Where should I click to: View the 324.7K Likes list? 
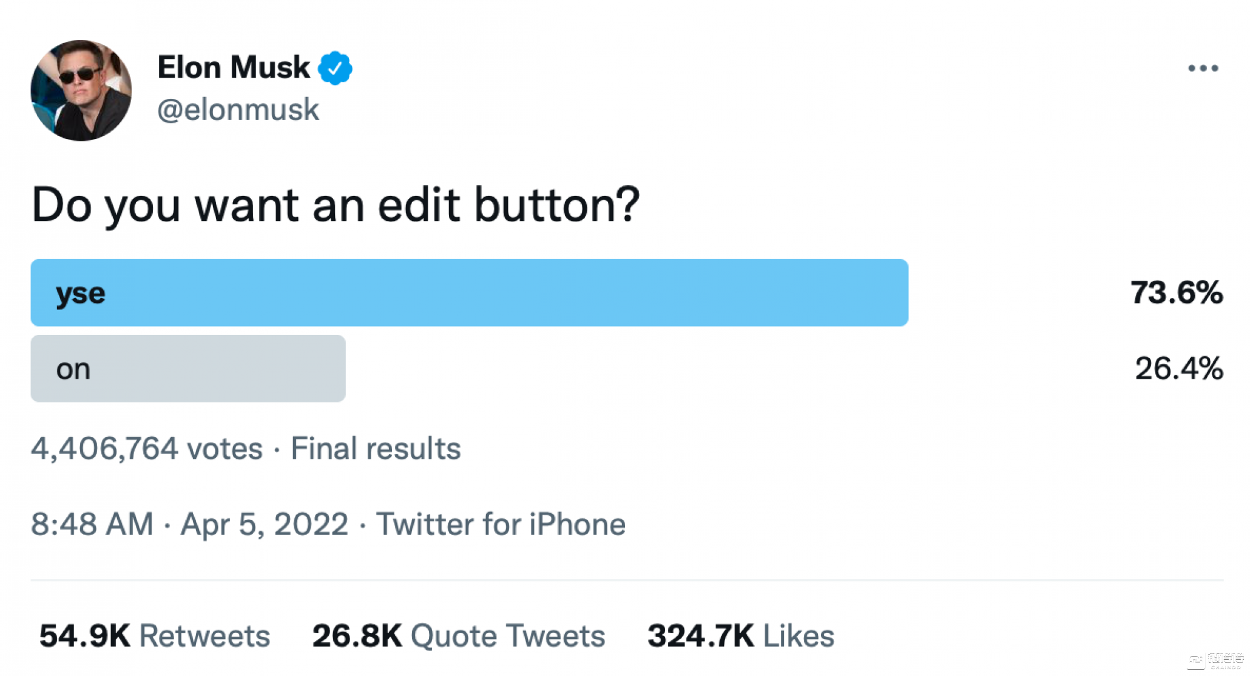tap(741, 635)
